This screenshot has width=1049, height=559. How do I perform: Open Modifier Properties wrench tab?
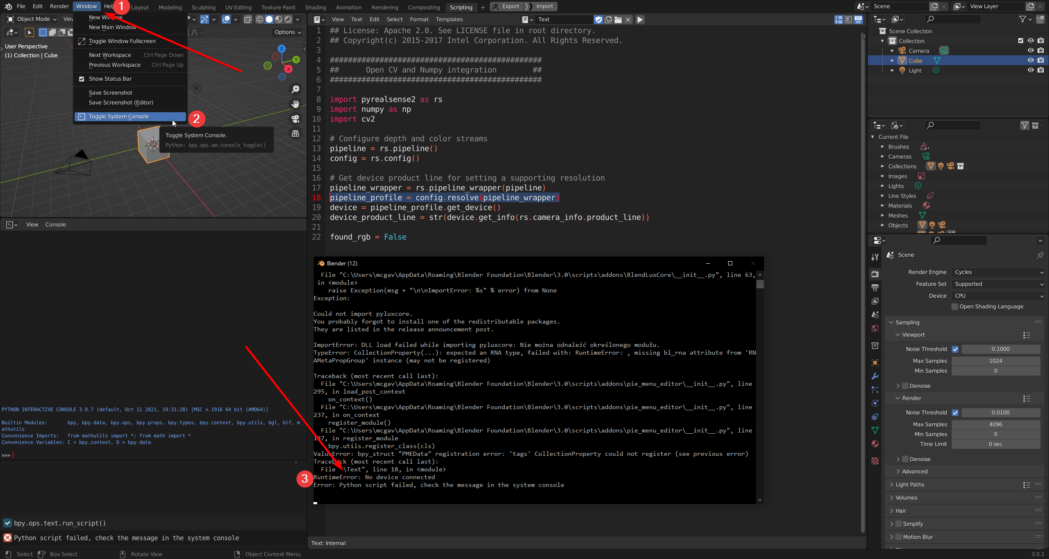coord(875,376)
